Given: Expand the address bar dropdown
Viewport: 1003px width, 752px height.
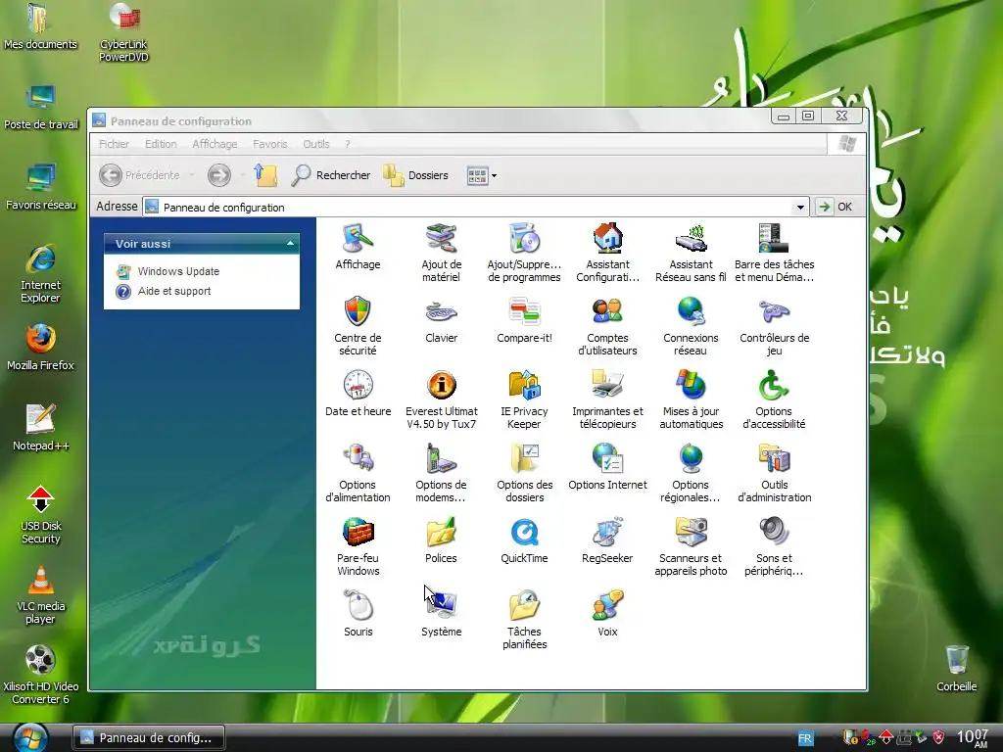Looking at the screenshot, I should click(799, 208).
